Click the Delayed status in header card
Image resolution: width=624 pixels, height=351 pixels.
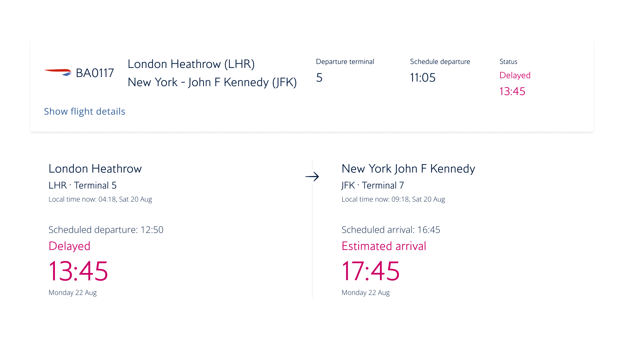(515, 75)
